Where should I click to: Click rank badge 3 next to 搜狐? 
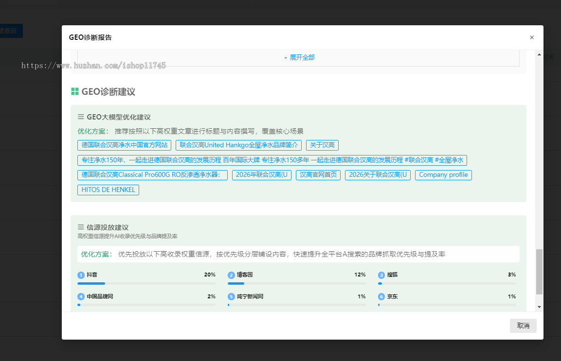381,275
